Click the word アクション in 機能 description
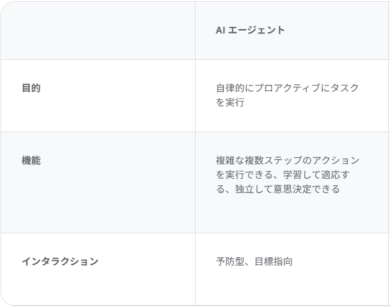Screen dimensions: 390x308 [336, 161]
